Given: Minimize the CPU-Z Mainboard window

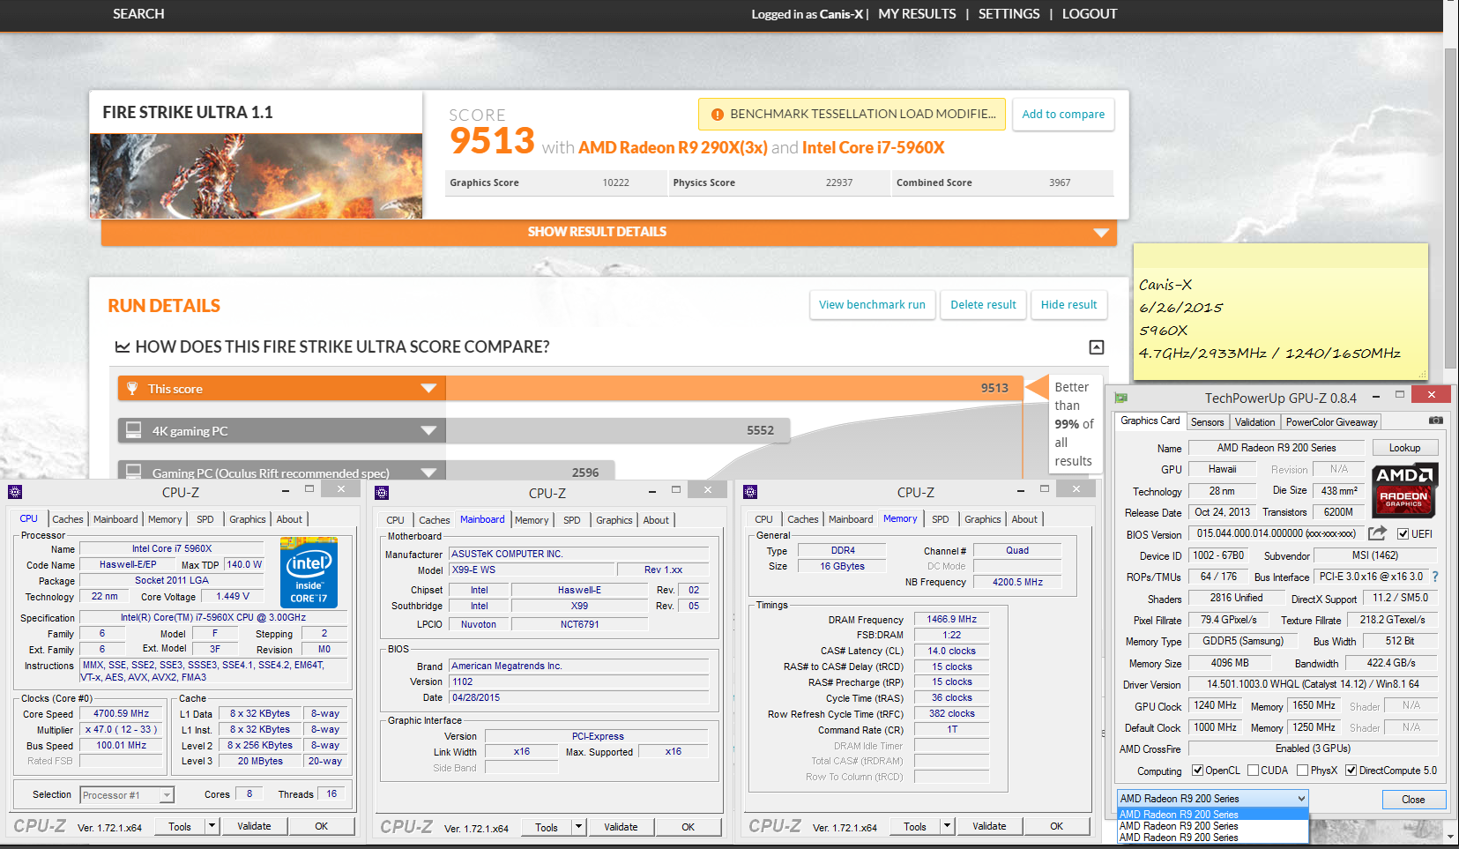Looking at the screenshot, I should pyautogui.click(x=652, y=491).
